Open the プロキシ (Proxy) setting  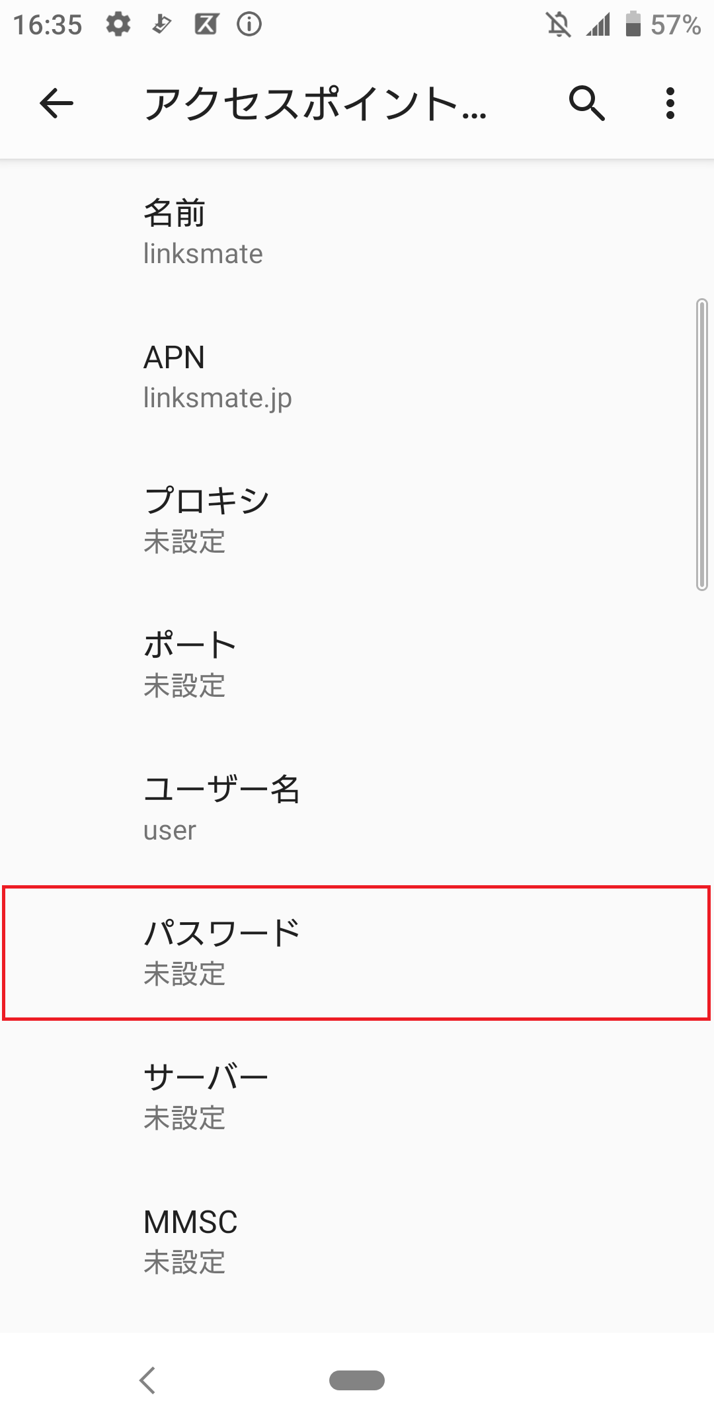point(357,519)
